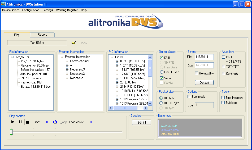The width and height of the screenshot is (252, 150).
Task: Expand the 18 EIT PID entry
Action: point(117,78)
